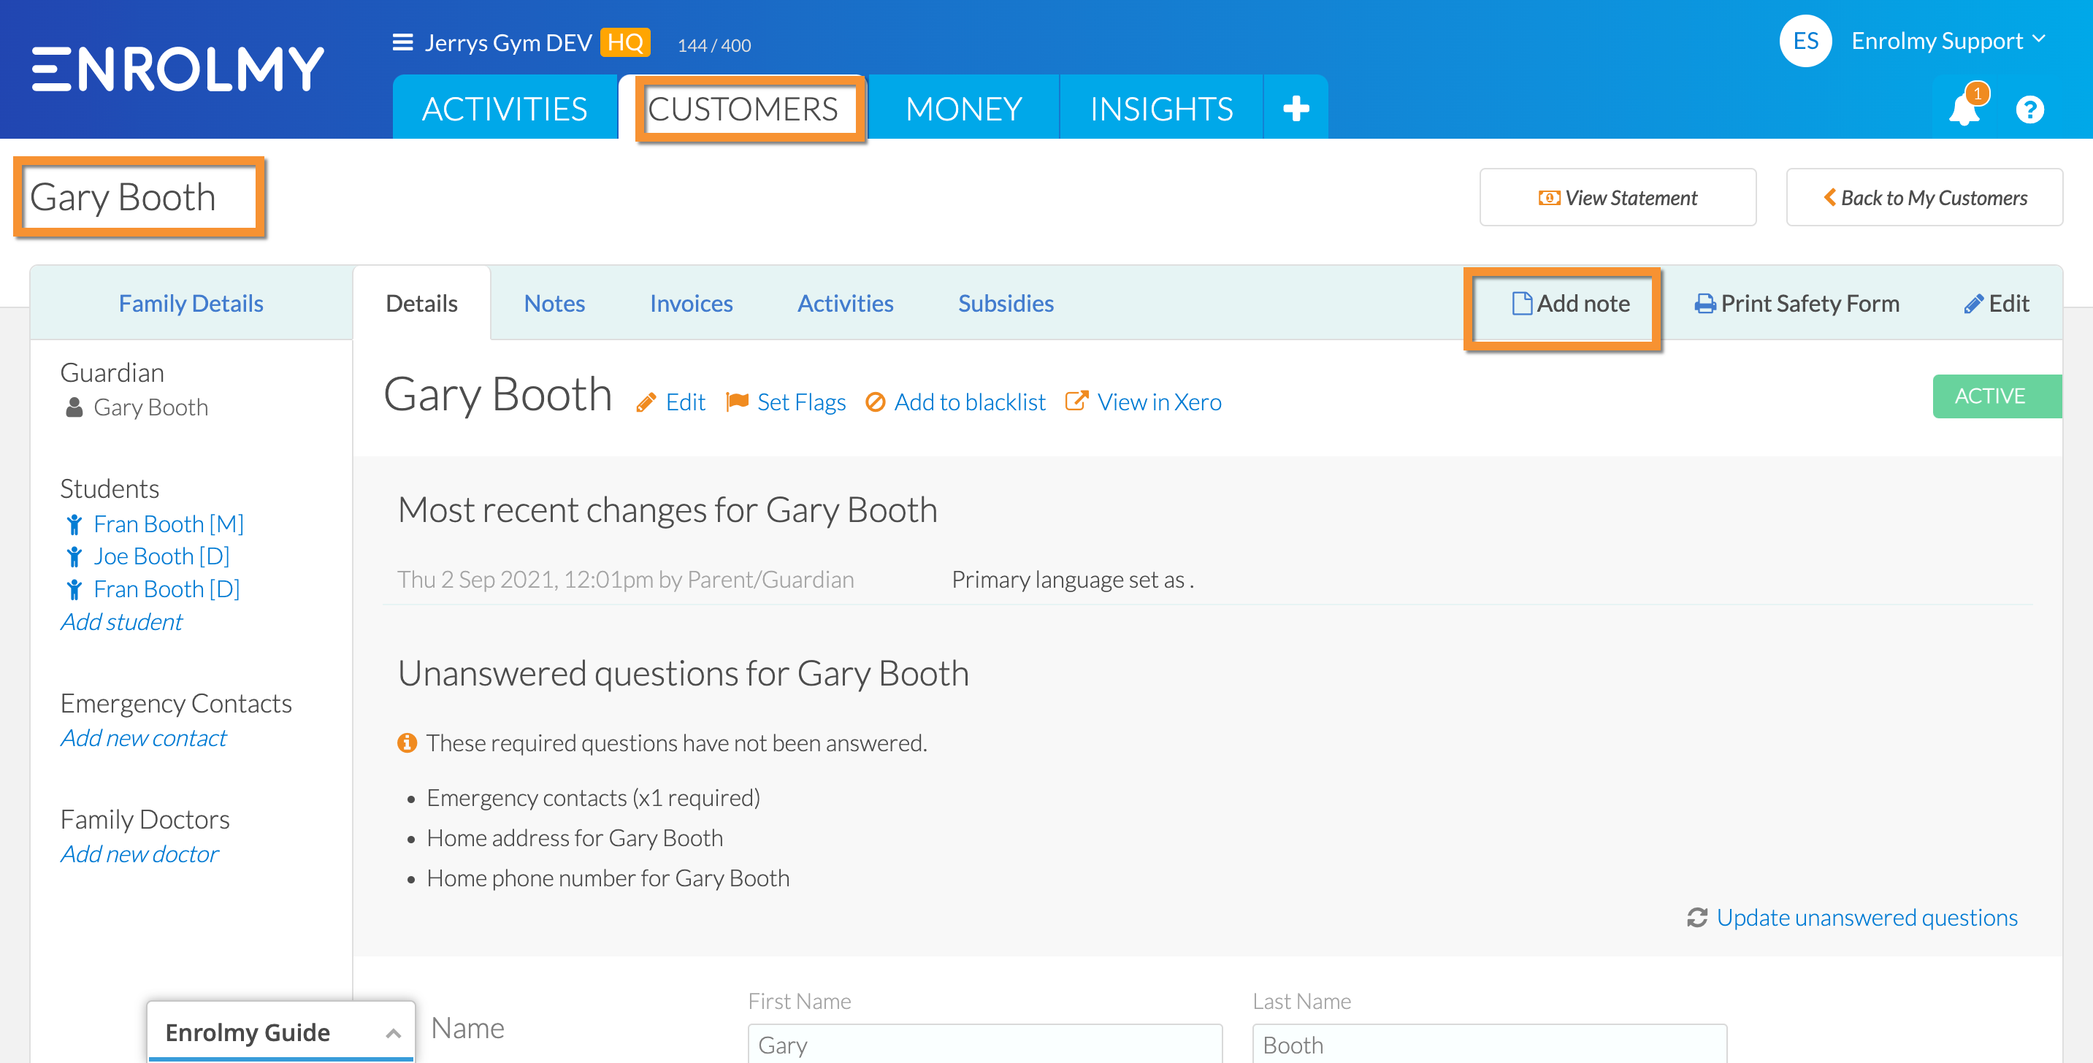Click the external link icon beside View in Xero
Image resolution: width=2093 pixels, height=1063 pixels.
click(1076, 400)
